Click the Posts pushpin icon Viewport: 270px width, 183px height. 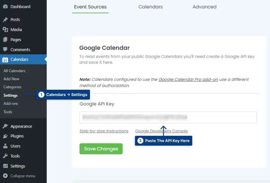pos(5,19)
